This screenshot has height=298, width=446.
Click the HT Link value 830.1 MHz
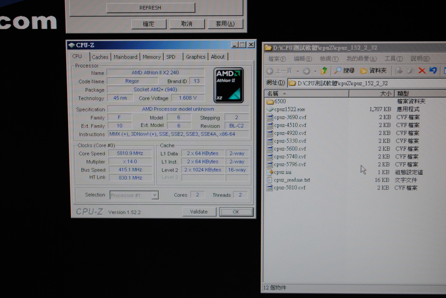click(x=130, y=178)
